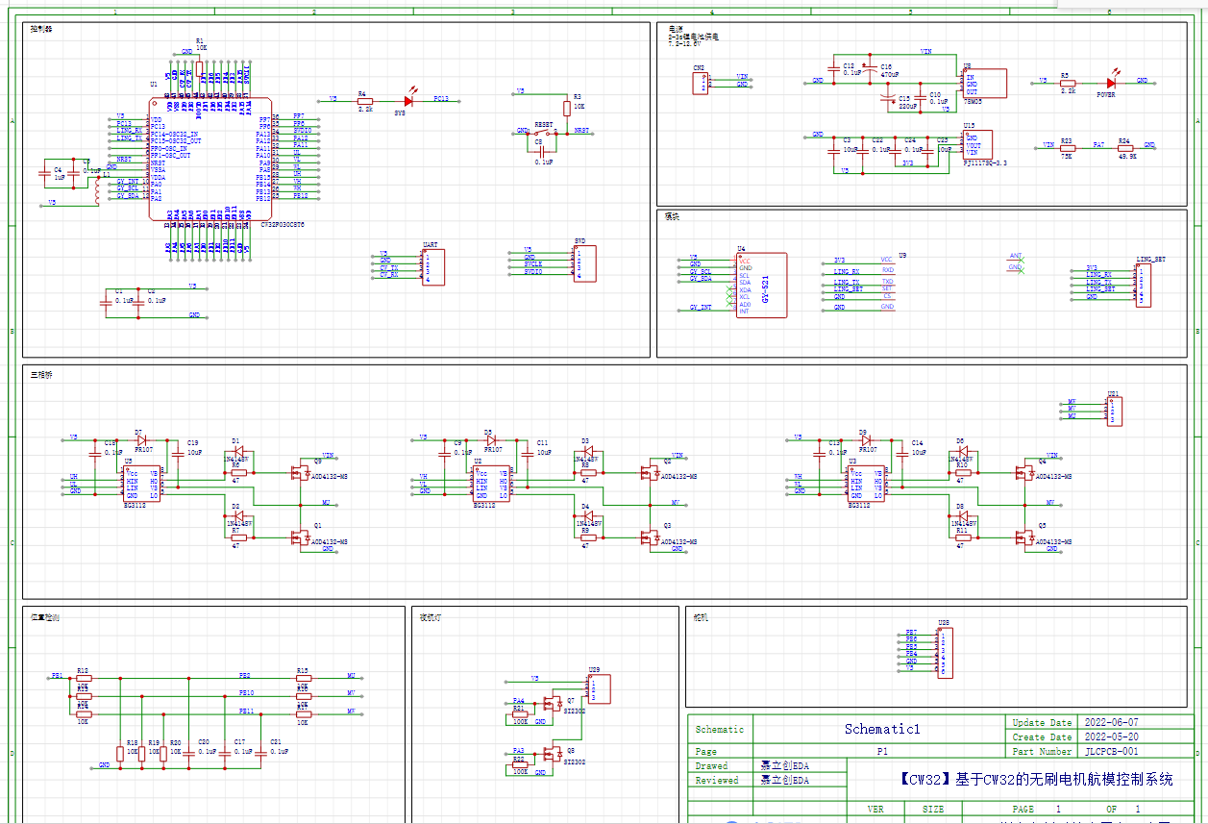Select the CW32F030C8T6 microcontroller chip U1

pyautogui.click(x=210, y=159)
